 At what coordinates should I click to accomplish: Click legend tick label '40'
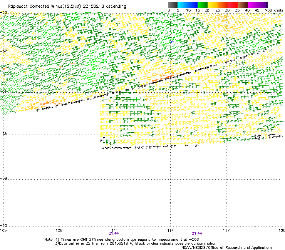[x=247, y=10]
